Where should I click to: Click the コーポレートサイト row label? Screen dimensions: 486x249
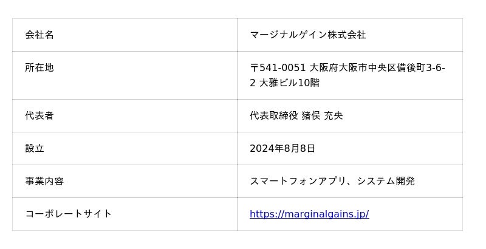click(69, 214)
